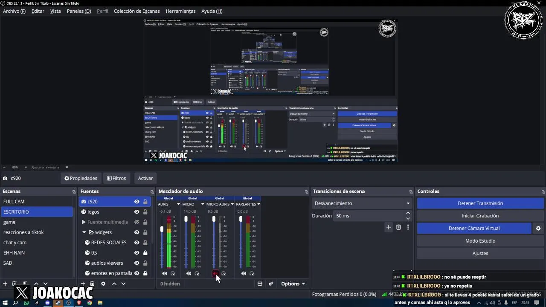Hide the REDES SOCIALES source
Image resolution: width=546 pixels, height=307 pixels.
136,243
